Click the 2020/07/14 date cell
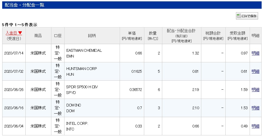The height and width of the screenshot is (137, 263). click(x=14, y=53)
